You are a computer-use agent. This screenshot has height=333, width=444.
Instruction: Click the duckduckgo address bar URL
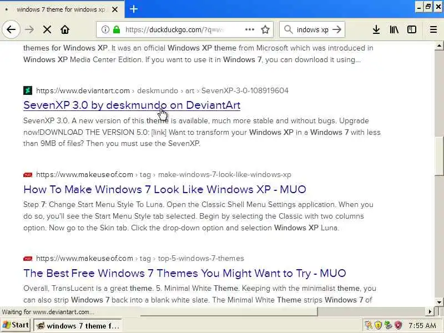pyautogui.click(x=175, y=29)
